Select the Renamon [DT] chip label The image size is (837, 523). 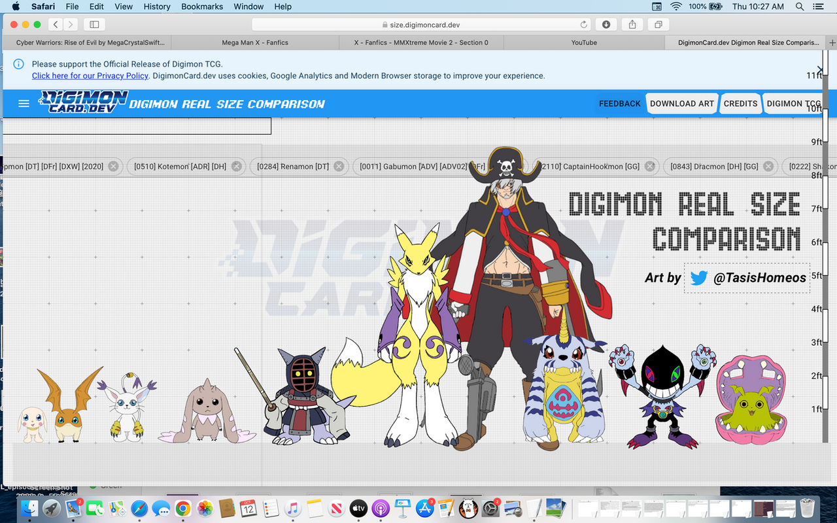click(293, 167)
